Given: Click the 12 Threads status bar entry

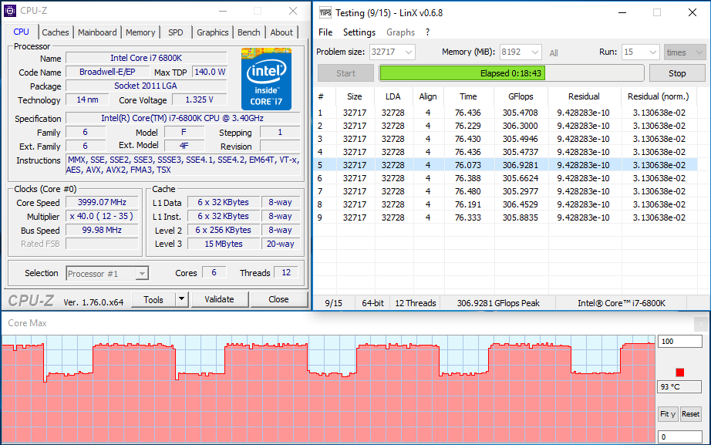Looking at the screenshot, I should [416, 303].
